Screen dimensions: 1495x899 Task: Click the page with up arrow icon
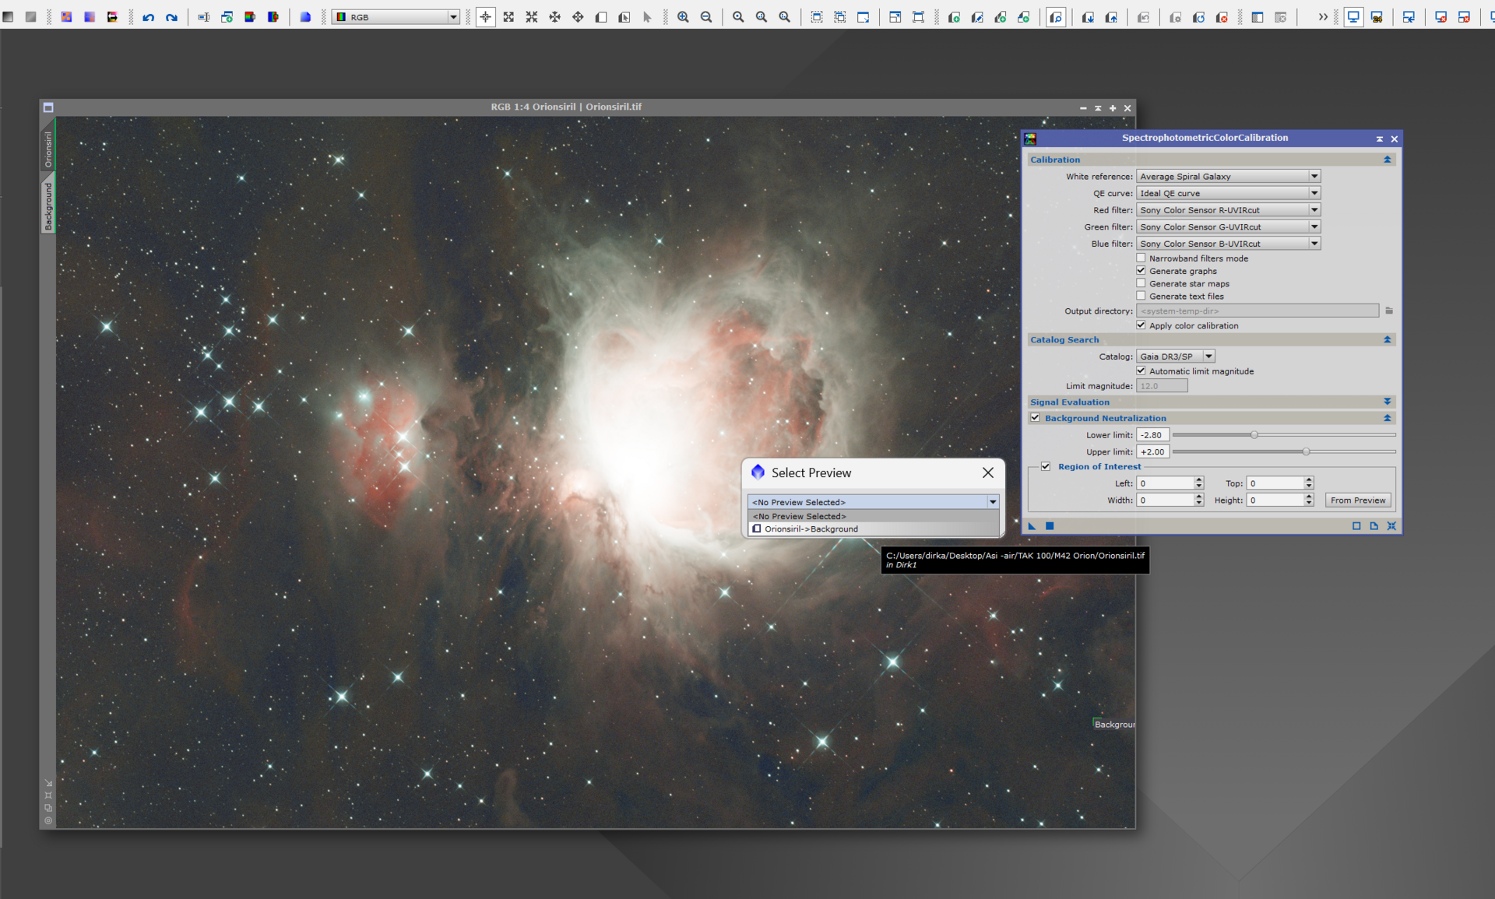pyautogui.click(x=1111, y=17)
